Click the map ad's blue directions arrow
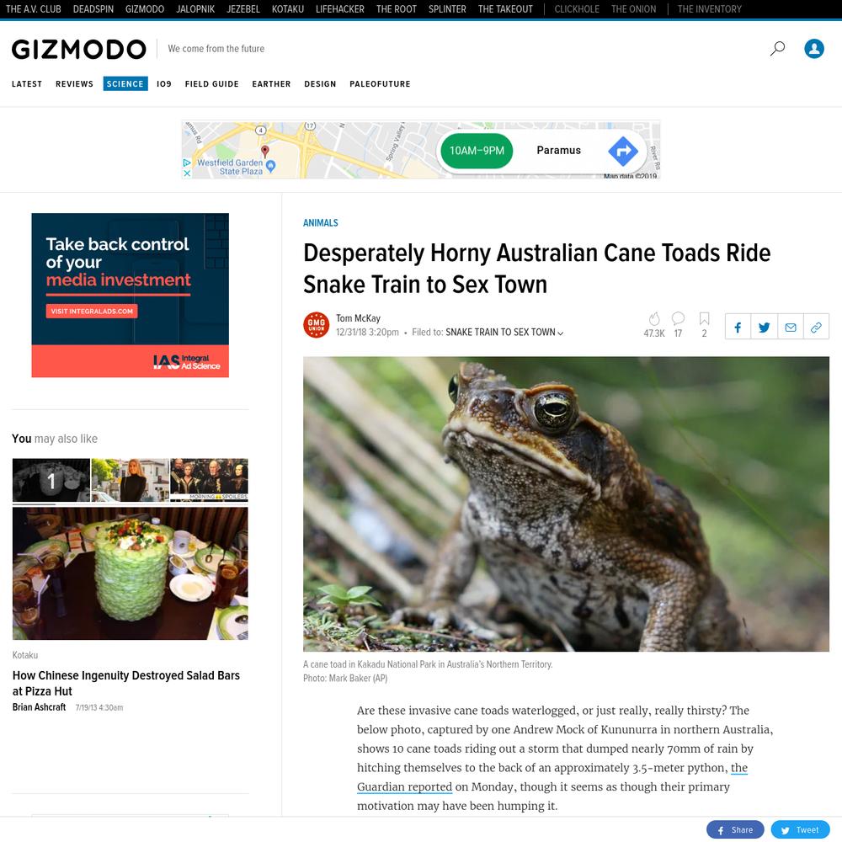Screen dimensions: 842x842 point(623,151)
